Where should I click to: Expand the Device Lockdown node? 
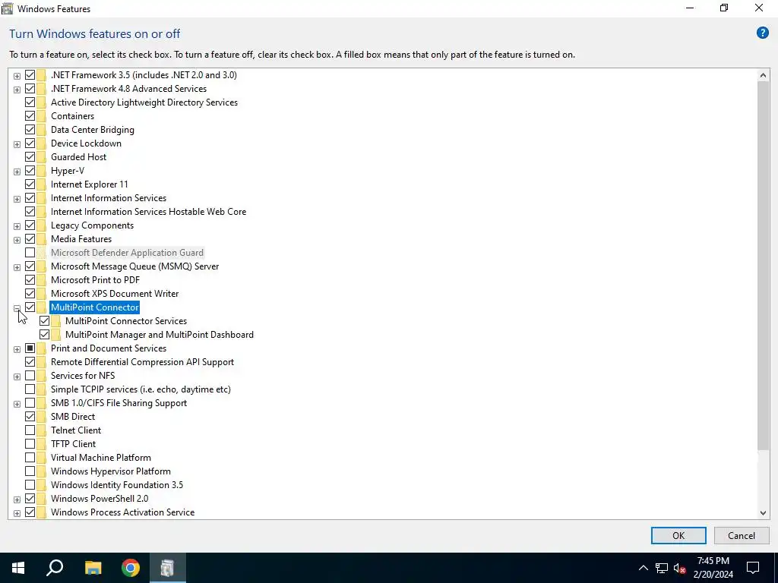click(17, 144)
